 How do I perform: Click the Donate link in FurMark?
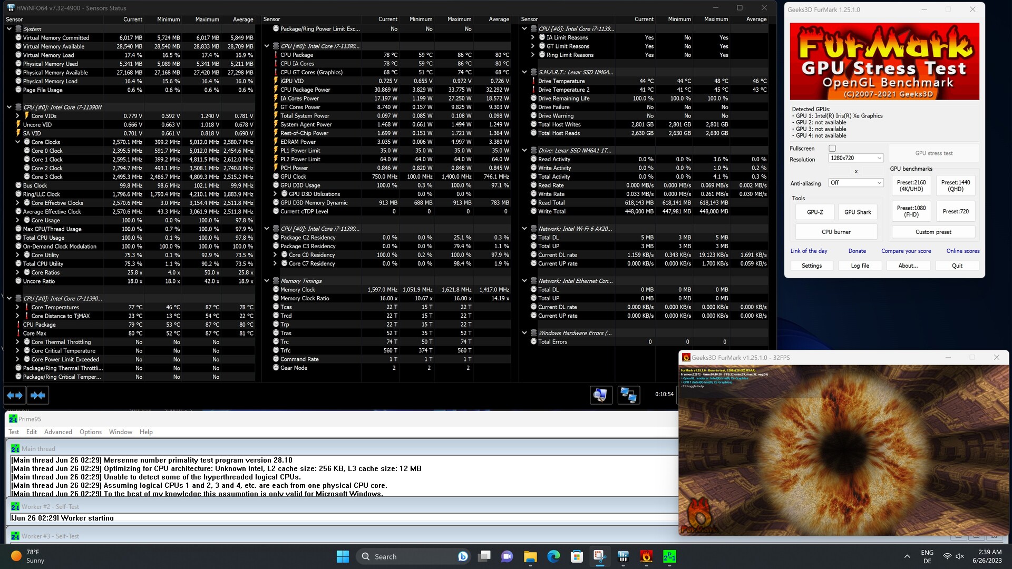(857, 251)
